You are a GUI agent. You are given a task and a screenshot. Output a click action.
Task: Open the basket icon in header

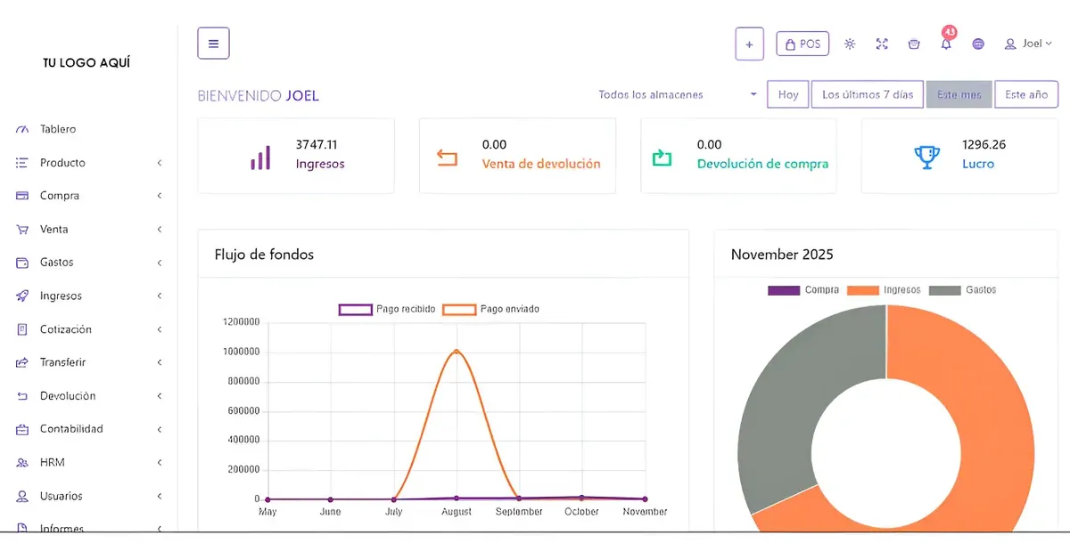tap(914, 44)
